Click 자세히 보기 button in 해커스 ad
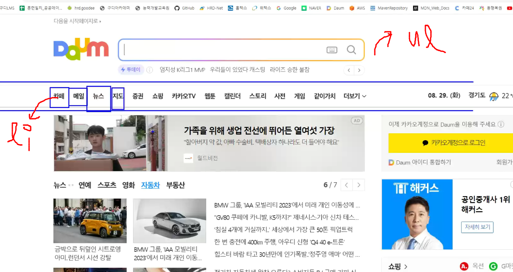 (477, 227)
